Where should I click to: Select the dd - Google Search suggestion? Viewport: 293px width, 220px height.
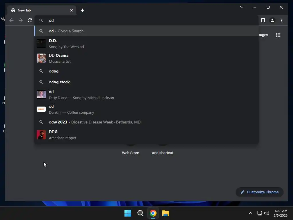point(146,31)
